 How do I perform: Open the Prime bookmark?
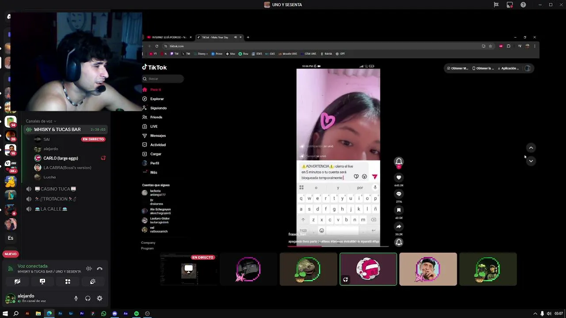[217, 54]
